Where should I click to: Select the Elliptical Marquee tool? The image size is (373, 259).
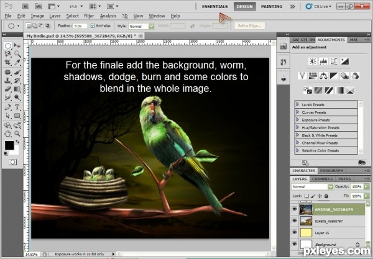(x=7, y=45)
